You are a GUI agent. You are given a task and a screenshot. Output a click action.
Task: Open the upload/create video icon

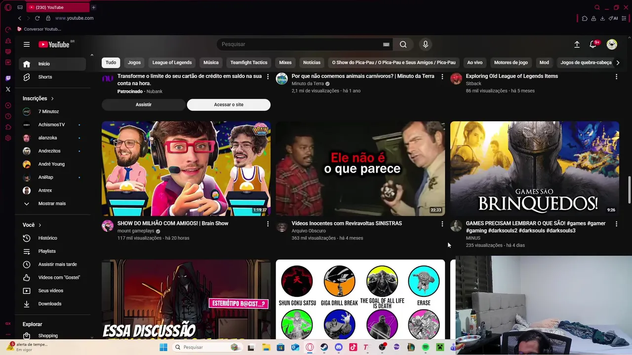[x=577, y=44]
